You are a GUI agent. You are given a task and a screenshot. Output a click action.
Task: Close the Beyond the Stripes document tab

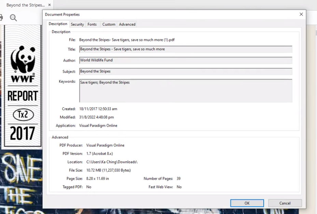[50, 5]
